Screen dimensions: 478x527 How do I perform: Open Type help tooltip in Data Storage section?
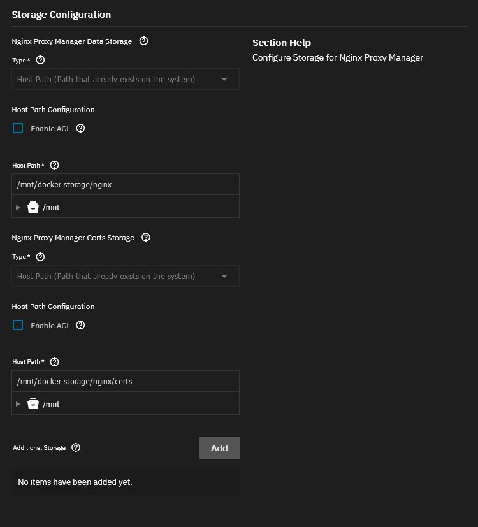[x=40, y=60]
